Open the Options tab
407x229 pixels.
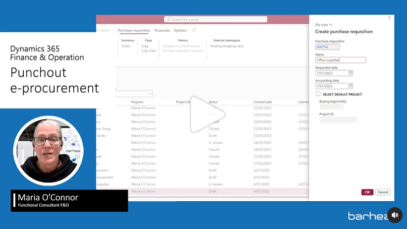[180, 30]
